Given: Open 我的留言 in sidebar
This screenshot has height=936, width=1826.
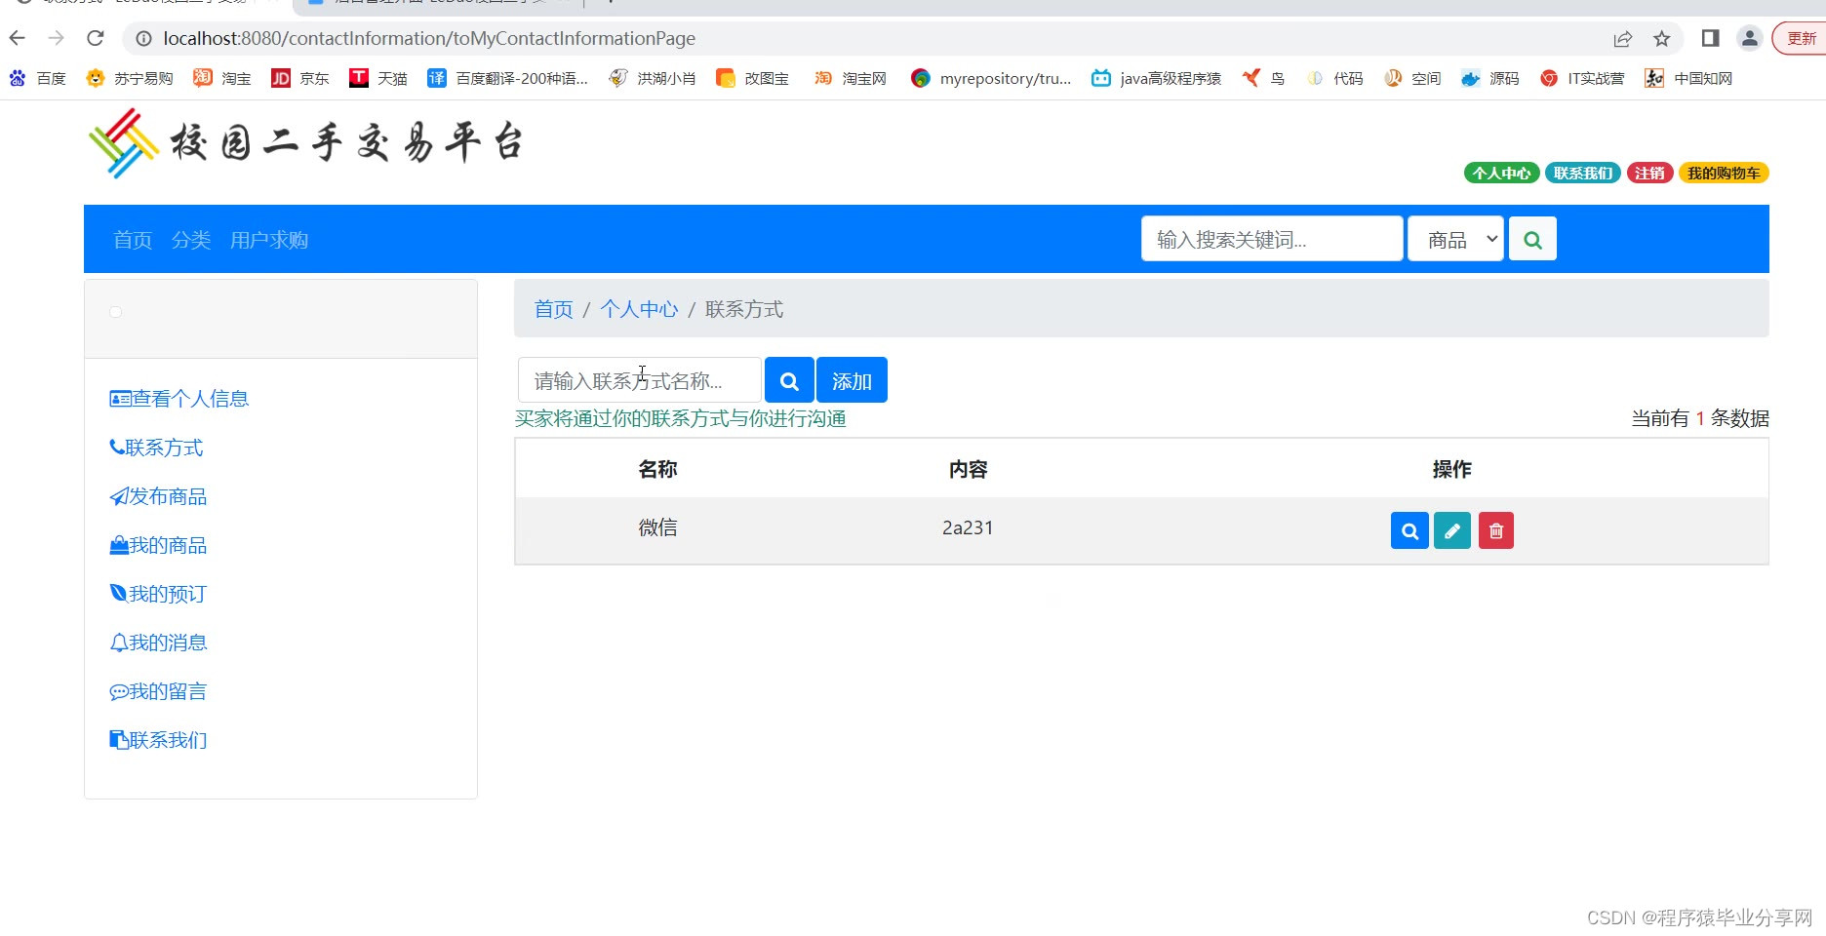Looking at the screenshot, I should 158,691.
